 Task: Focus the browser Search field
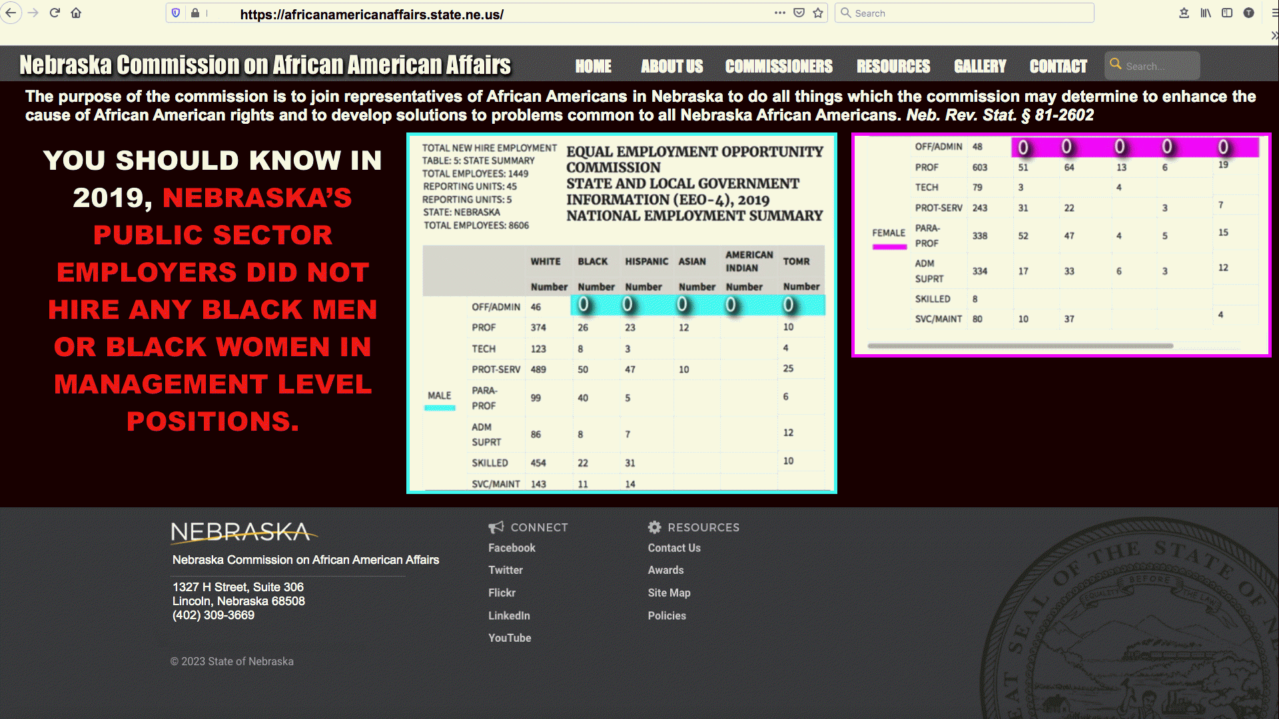click(x=964, y=13)
